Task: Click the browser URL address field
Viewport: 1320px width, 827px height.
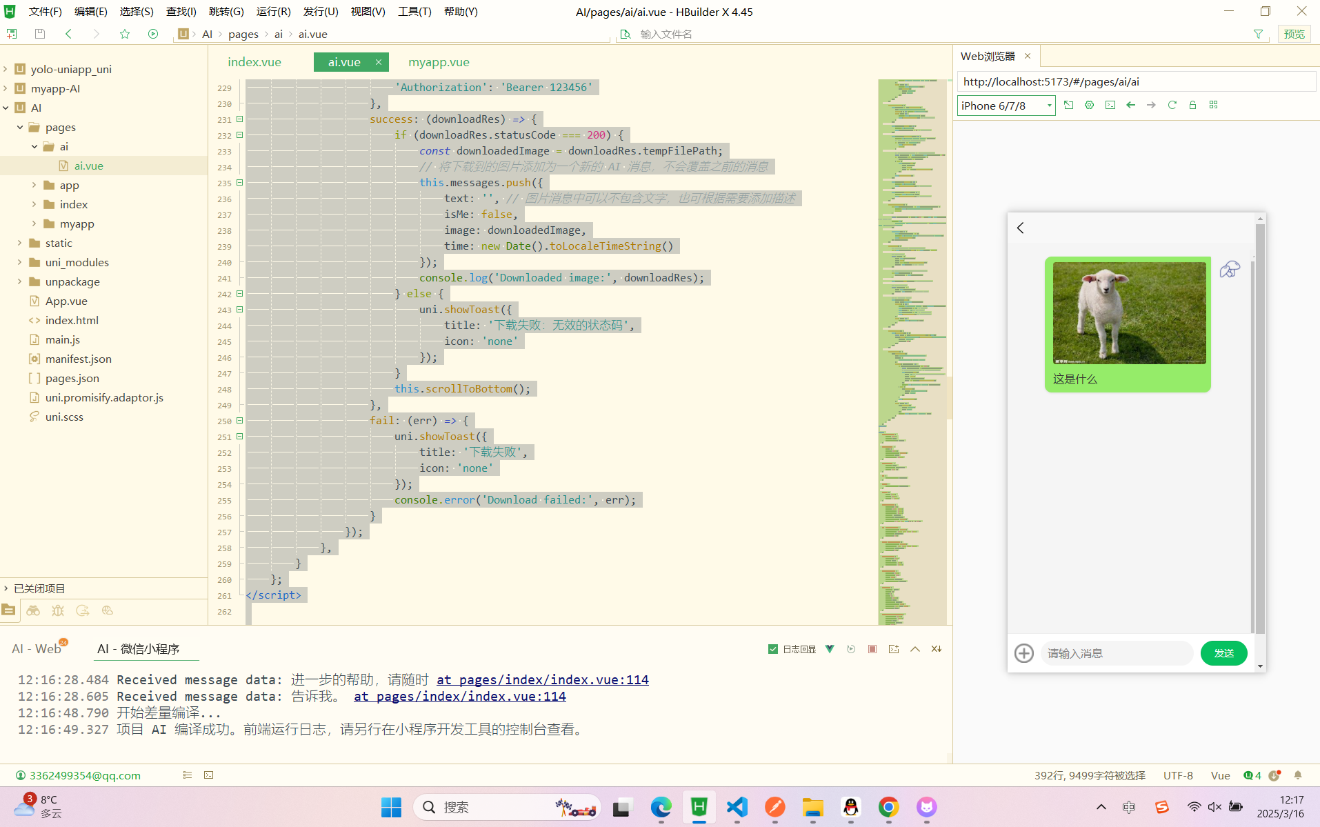Action: coord(1137,81)
